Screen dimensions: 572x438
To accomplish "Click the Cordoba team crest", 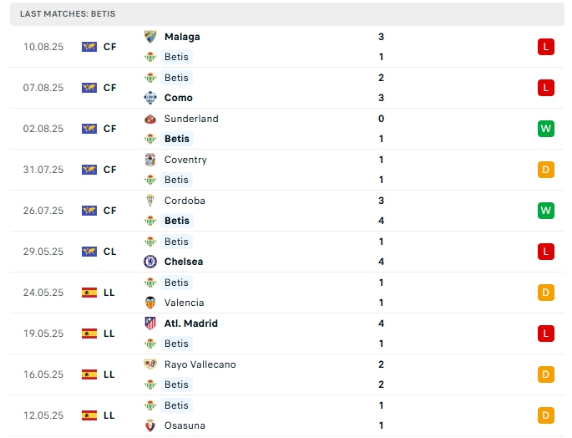I will [x=150, y=201].
